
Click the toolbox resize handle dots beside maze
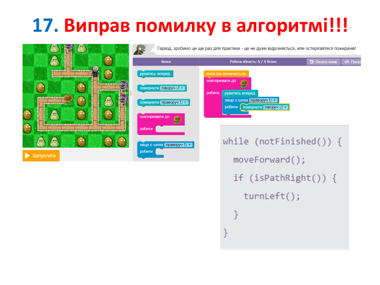point(131,93)
